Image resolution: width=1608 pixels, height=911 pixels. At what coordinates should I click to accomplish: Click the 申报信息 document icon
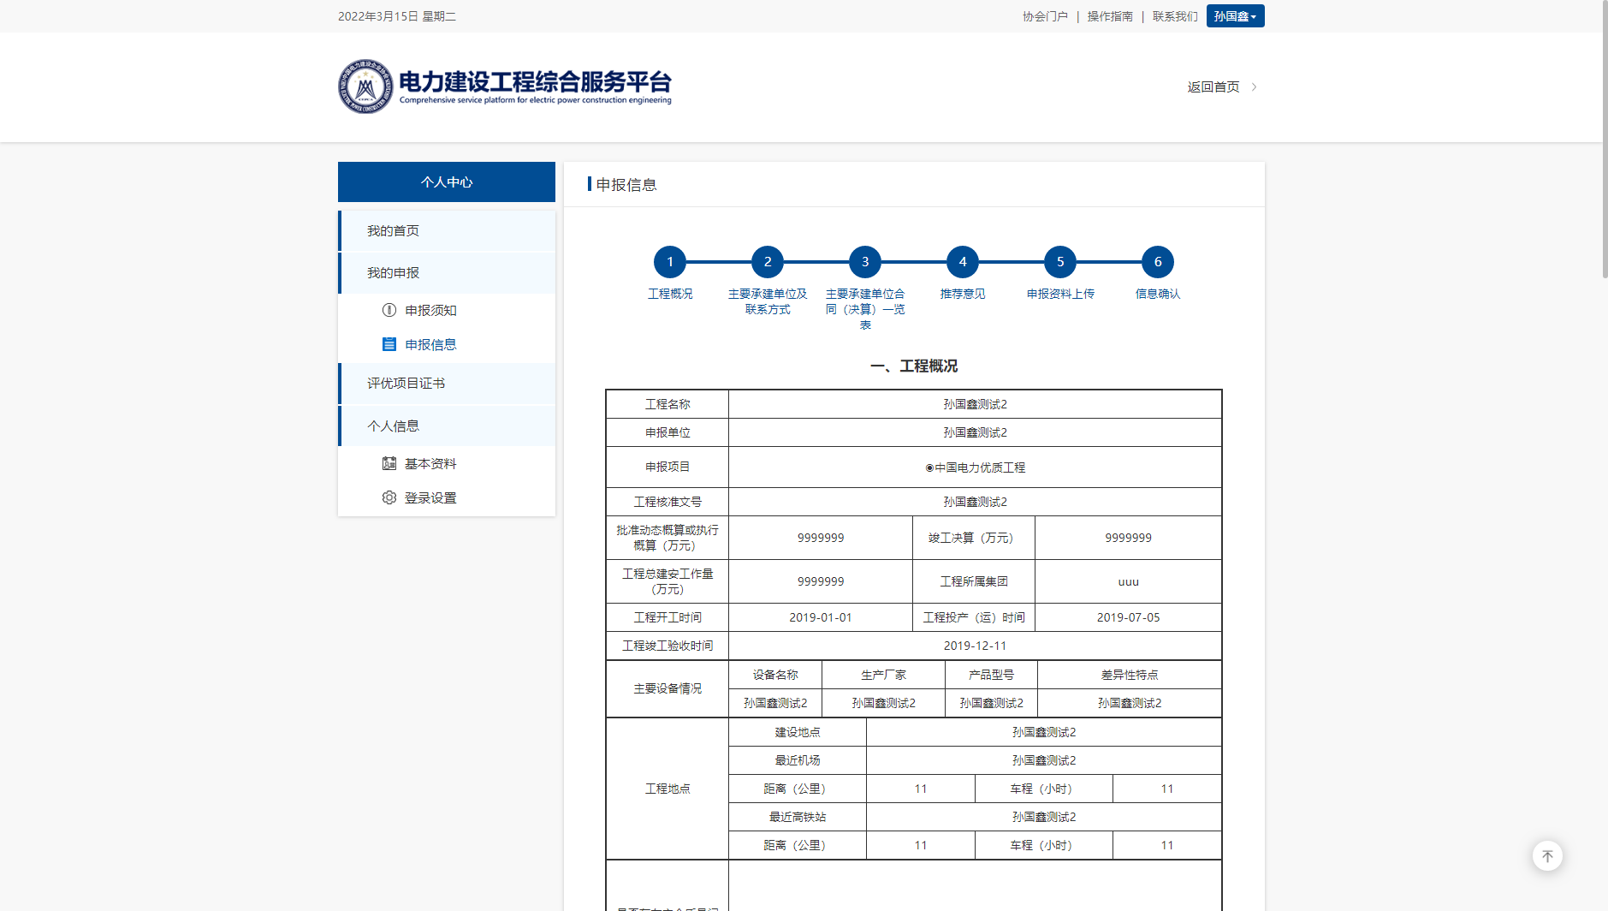point(389,344)
